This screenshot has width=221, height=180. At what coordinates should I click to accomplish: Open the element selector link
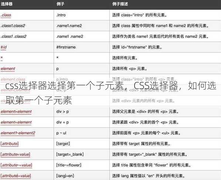[x=8, y=69]
